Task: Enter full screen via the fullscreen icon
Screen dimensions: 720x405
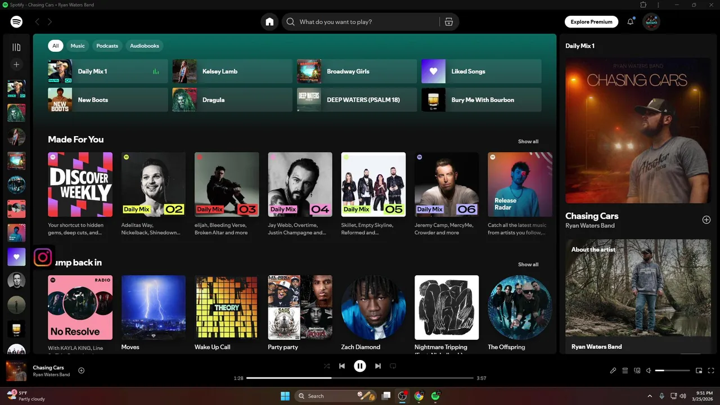Action: 711,371
